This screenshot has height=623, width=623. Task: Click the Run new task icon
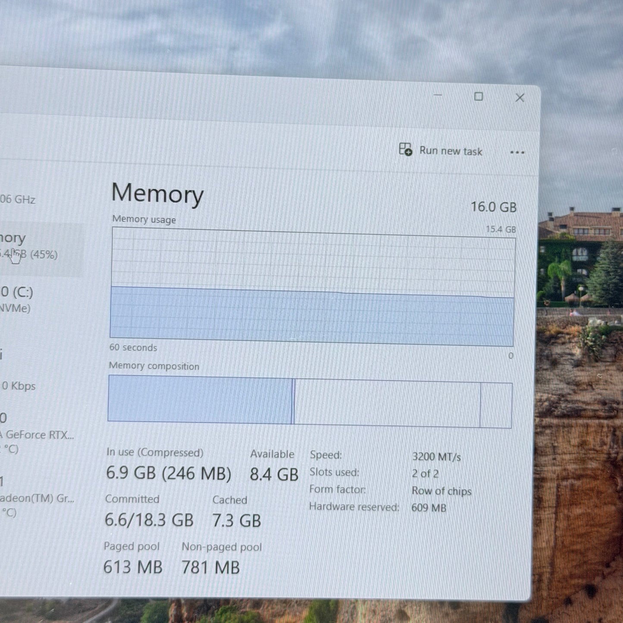tap(405, 150)
